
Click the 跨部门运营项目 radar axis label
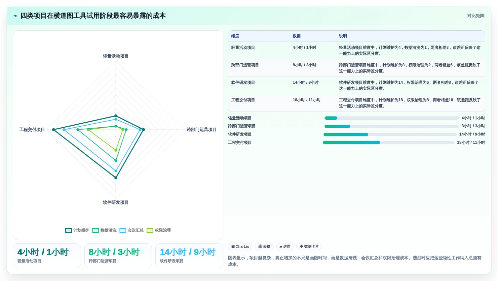coord(202,130)
